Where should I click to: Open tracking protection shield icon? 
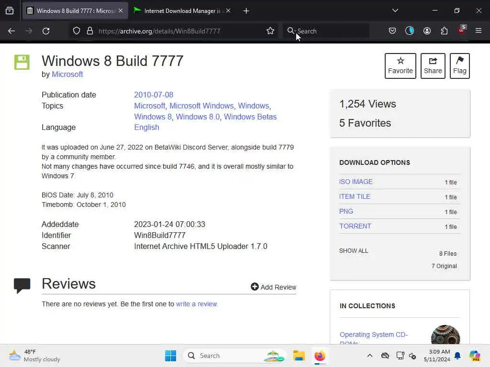77,31
